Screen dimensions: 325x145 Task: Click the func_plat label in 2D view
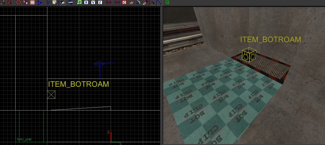click(24, 139)
